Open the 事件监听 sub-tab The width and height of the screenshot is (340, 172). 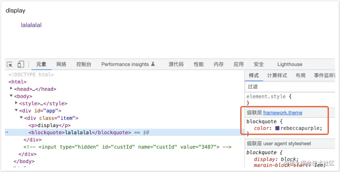click(x=324, y=75)
